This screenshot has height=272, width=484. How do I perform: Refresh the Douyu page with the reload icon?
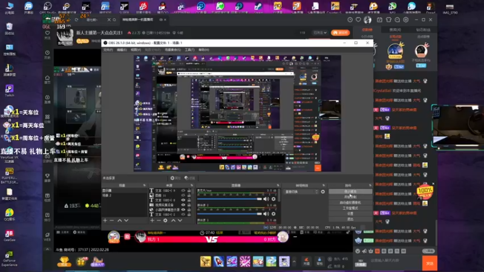click(77, 20)
